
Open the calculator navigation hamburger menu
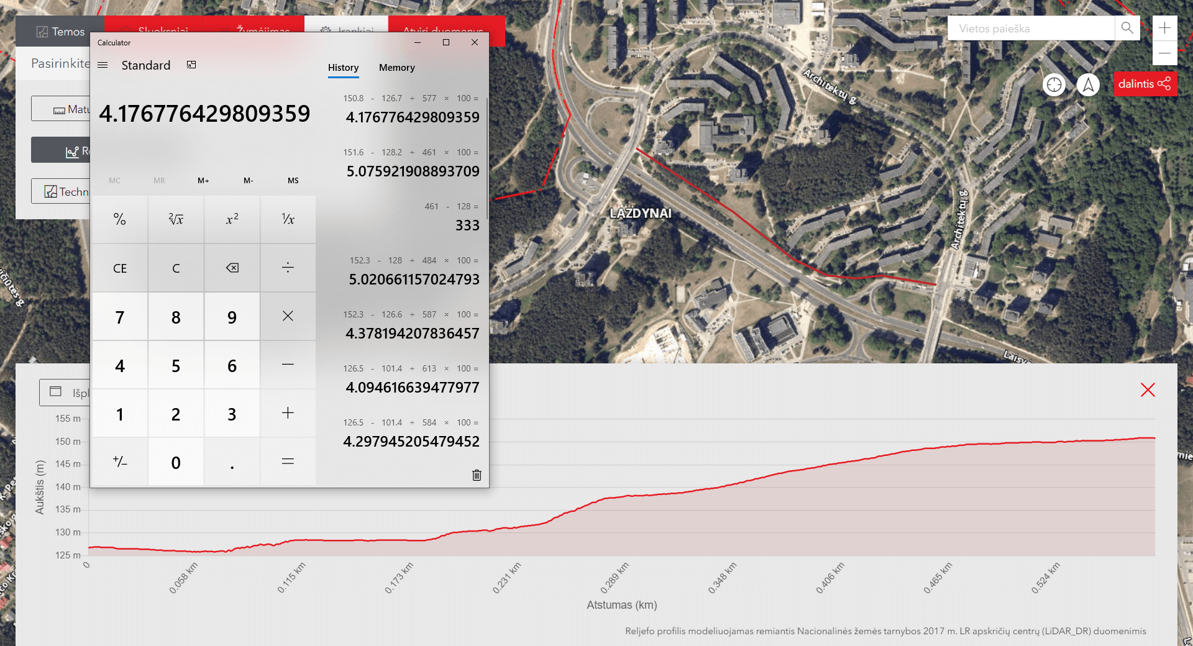[103, 65]
